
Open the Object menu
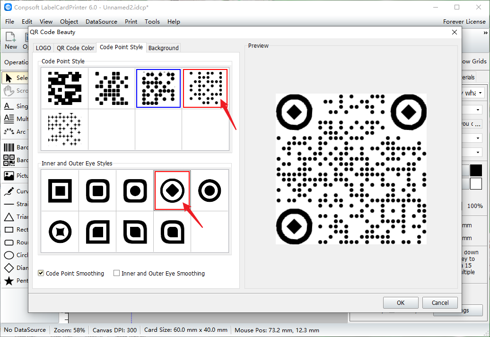click(69, 22)
